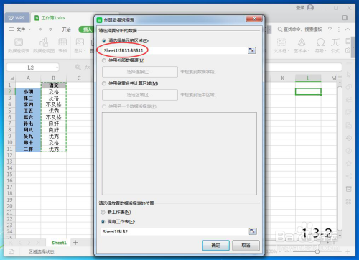Toggle the side panel icon near title bar
Image resolution: width=359 pixels, height=260 pixels.
coord(345,18)
